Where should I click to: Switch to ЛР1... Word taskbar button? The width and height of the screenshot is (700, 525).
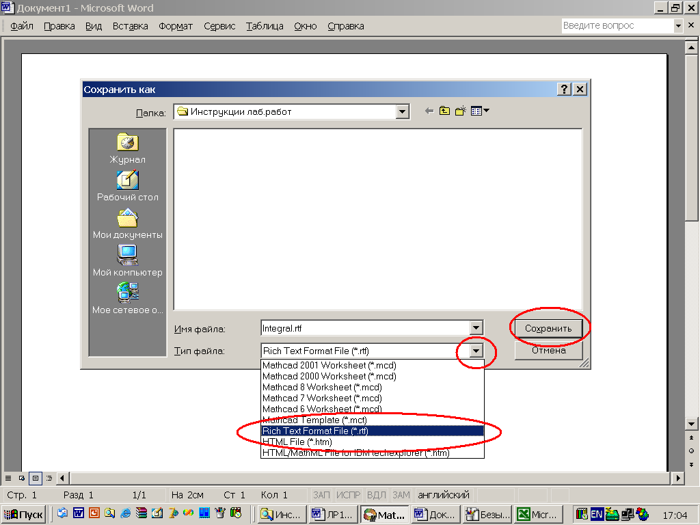tap(334, 515)
